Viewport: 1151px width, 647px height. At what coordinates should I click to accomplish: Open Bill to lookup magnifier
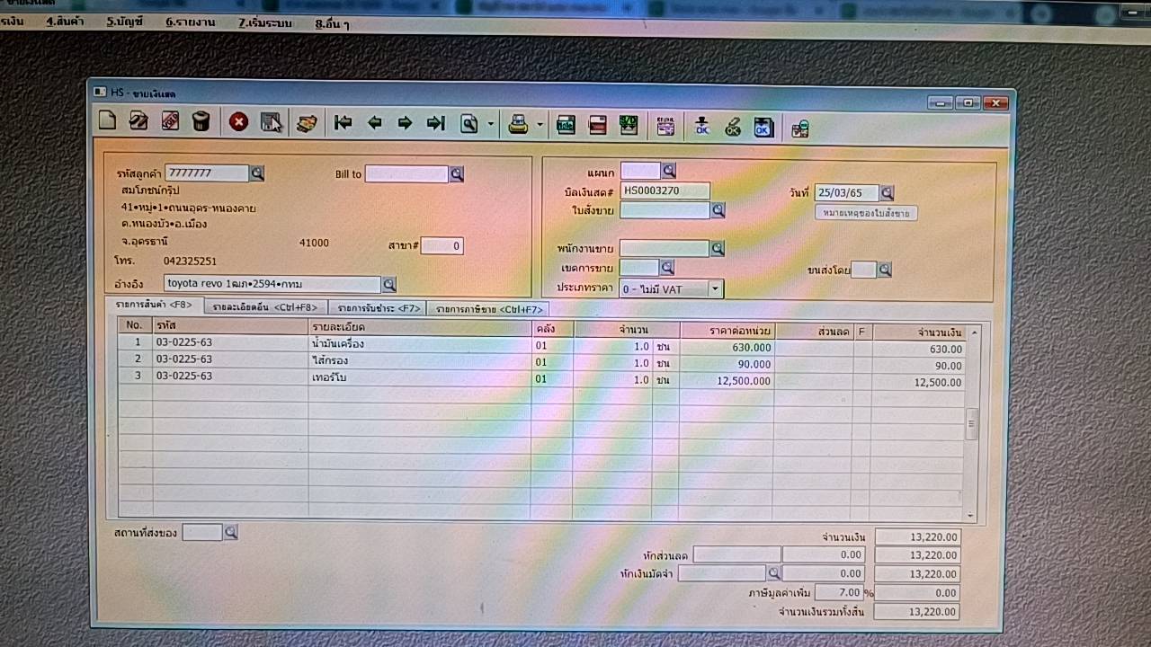coord(457,174)
